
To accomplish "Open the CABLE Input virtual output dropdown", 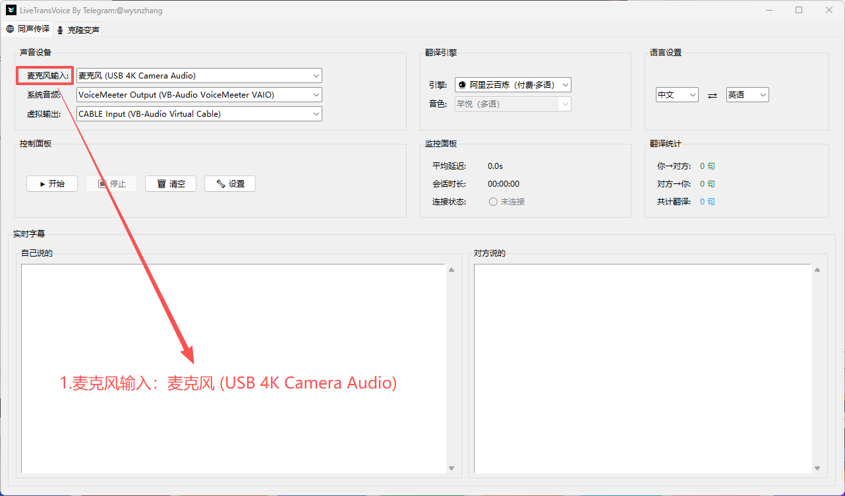I will click(x=199, y=114).
